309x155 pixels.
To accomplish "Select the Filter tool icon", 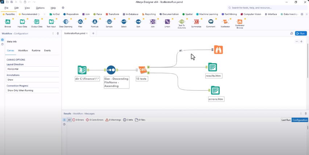I will [x=80, y=22].
